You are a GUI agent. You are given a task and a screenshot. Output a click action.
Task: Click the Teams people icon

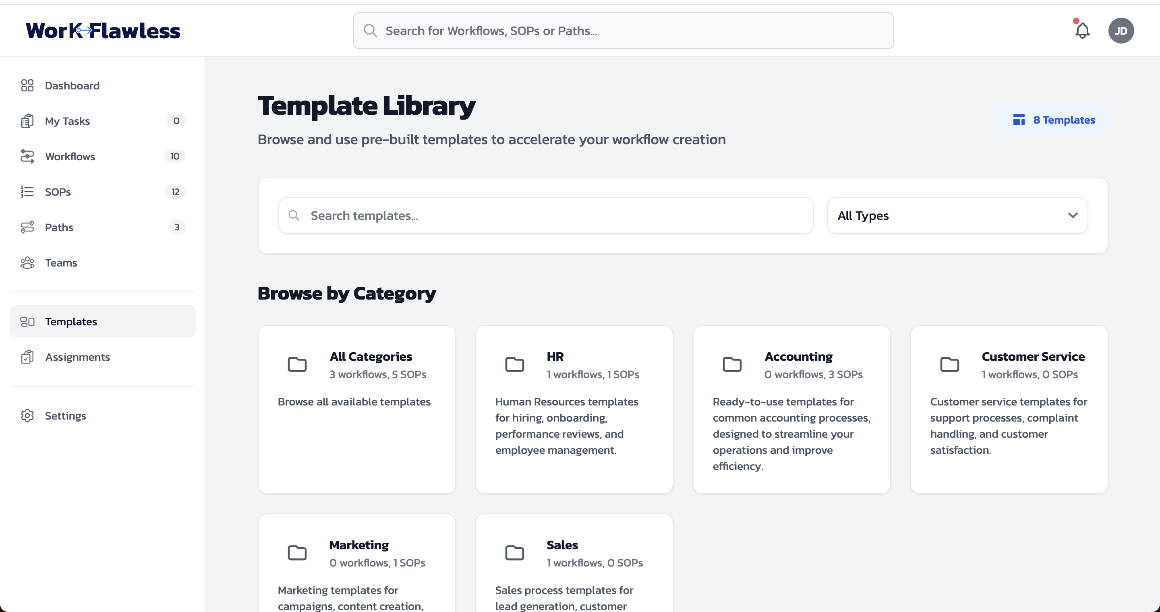(x=27, y=263)
